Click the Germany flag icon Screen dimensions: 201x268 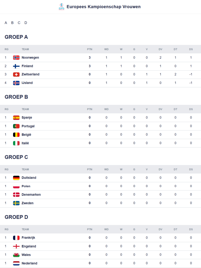click(16, 178)
